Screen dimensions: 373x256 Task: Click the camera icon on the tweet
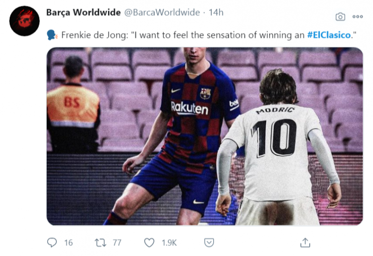340,16
